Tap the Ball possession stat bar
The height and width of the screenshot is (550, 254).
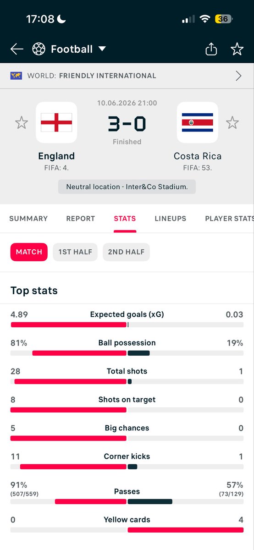(127, 353)
